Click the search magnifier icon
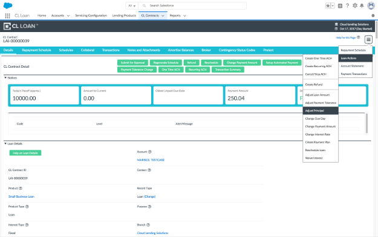Image resolution: width=378 pixels, height=237 pixels. 144,5
